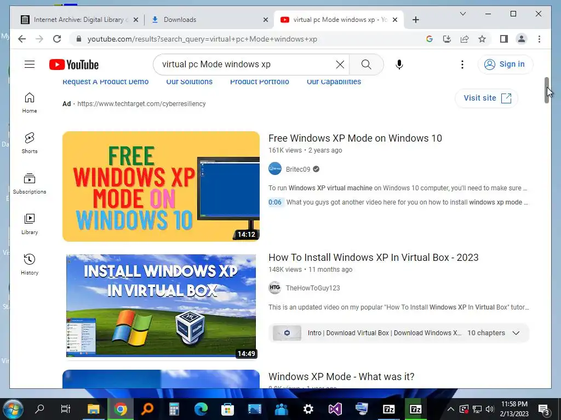Click the Britec09 channel avatar

tap(275, 168)
